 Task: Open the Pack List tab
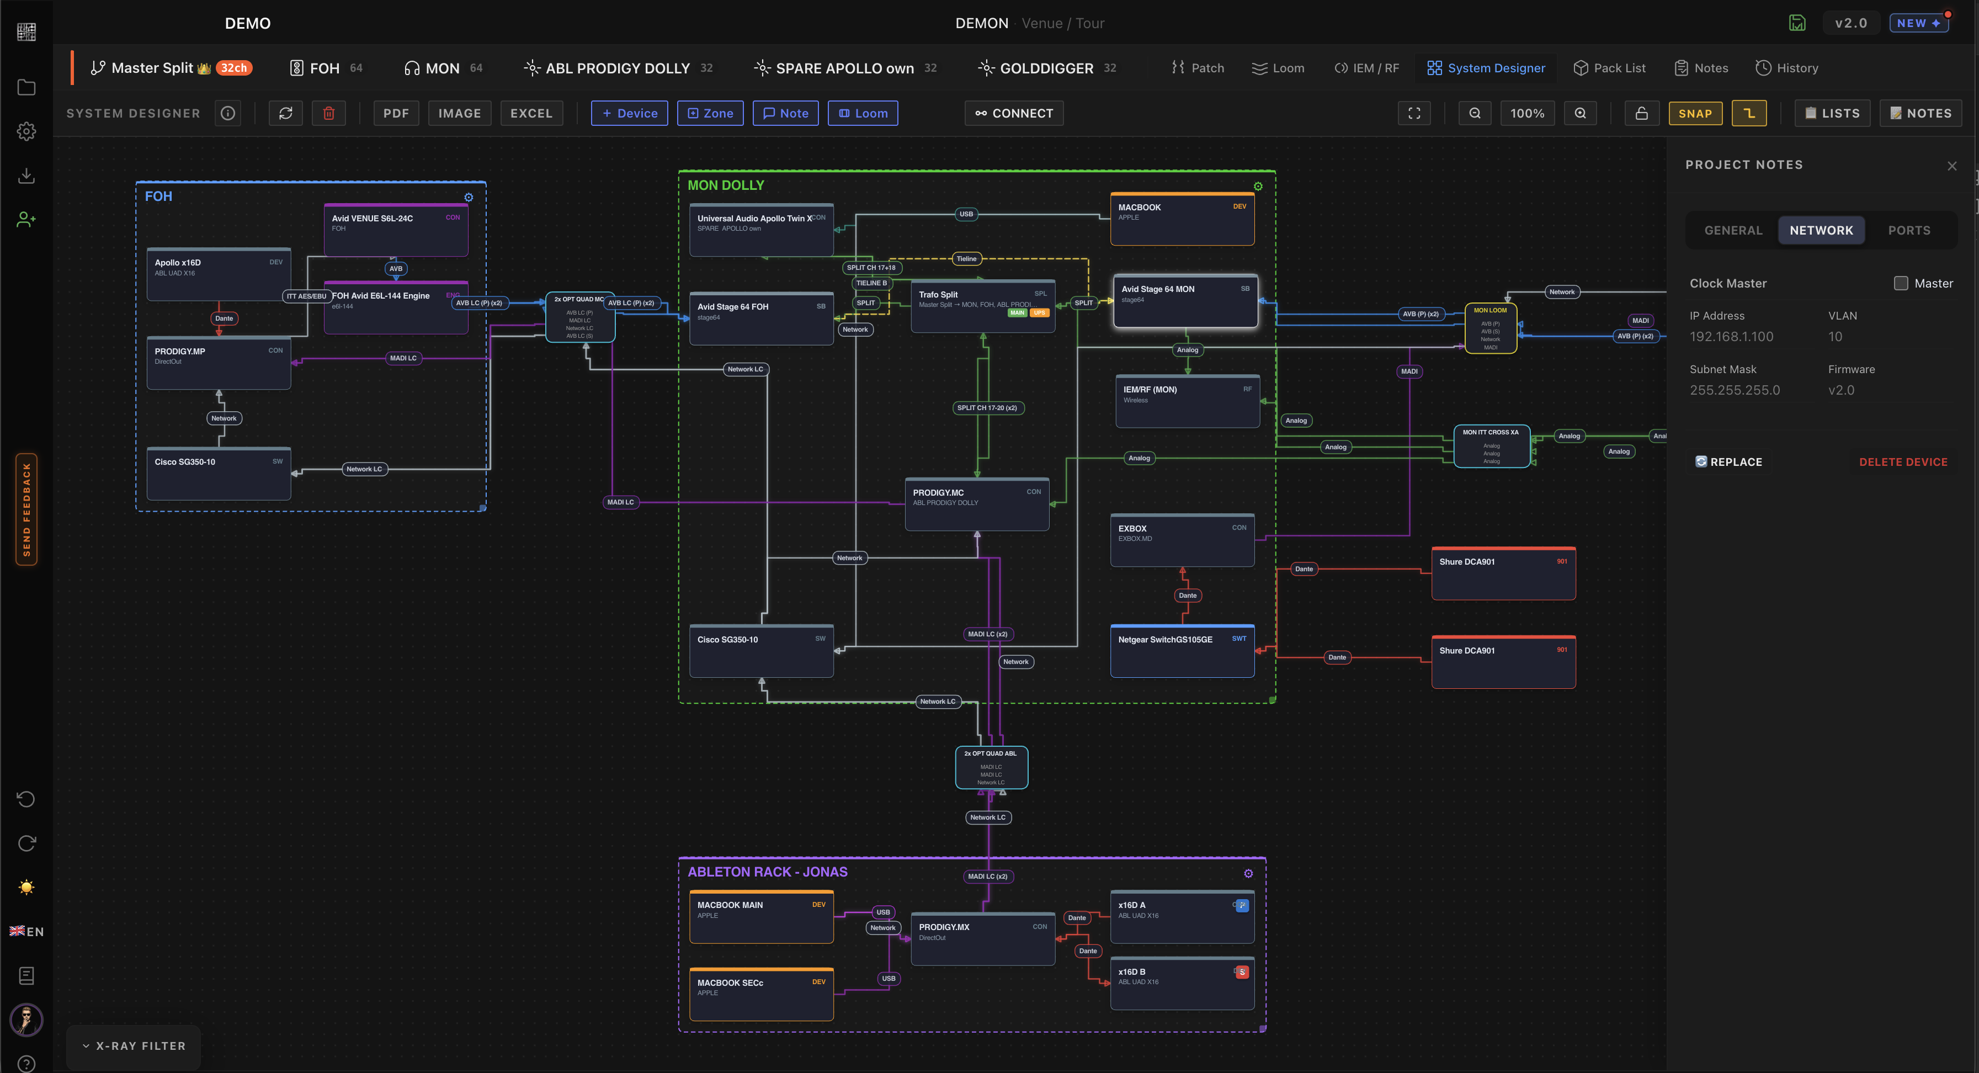pos(1609,68)
